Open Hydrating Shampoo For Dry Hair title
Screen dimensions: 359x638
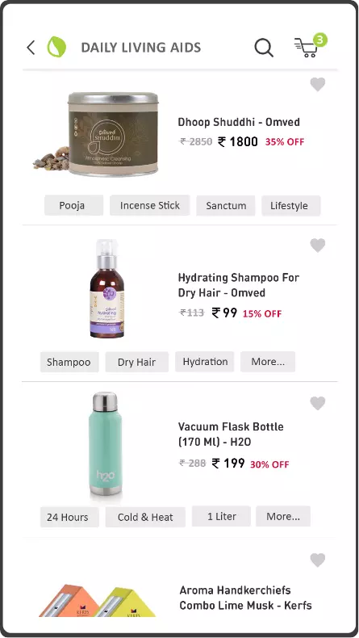(239, 285)
